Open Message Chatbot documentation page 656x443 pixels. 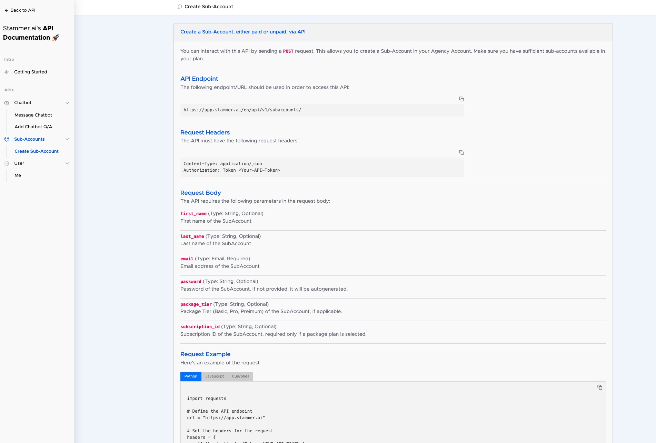[33, 115]
